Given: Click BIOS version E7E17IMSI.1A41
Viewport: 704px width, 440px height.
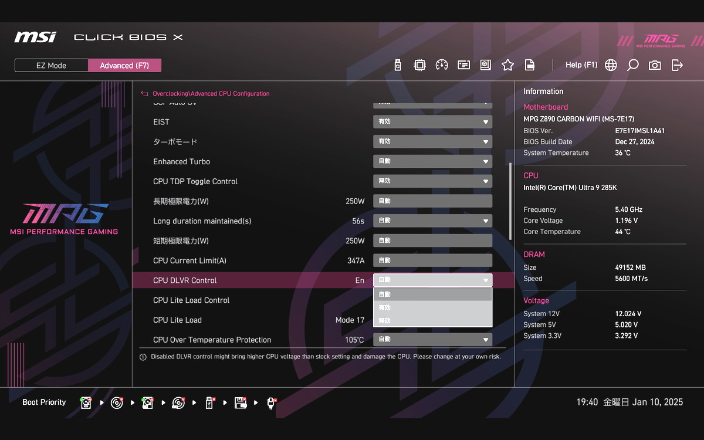Looking at the screenshot, I should pos(640,131).
